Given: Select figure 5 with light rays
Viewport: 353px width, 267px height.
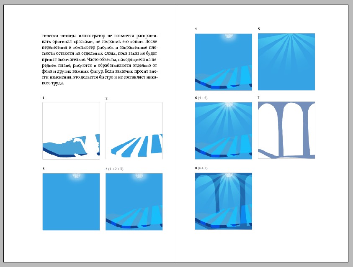Looking at the screenshot, I should coord(286,62).
